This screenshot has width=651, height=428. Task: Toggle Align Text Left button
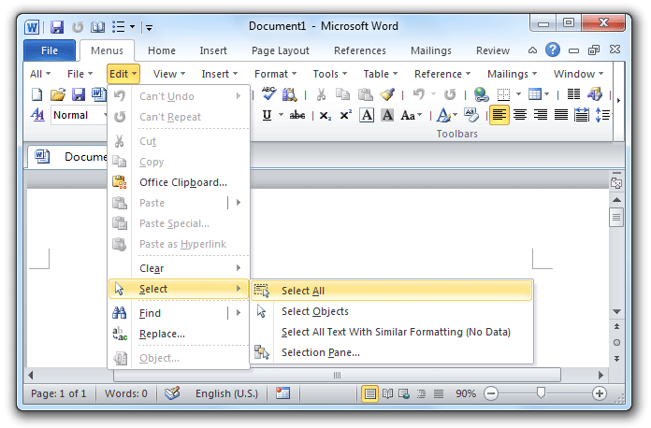click(x=499, y=115)
